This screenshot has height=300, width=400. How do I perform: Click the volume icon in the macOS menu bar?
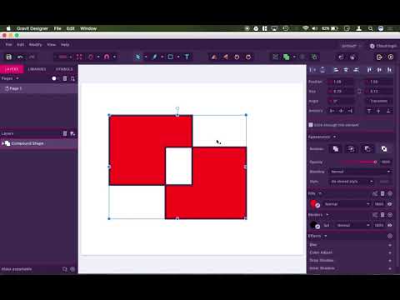point(314,28)
